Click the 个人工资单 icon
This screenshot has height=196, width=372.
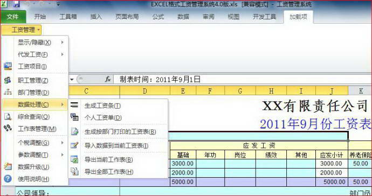coord(74,117)
